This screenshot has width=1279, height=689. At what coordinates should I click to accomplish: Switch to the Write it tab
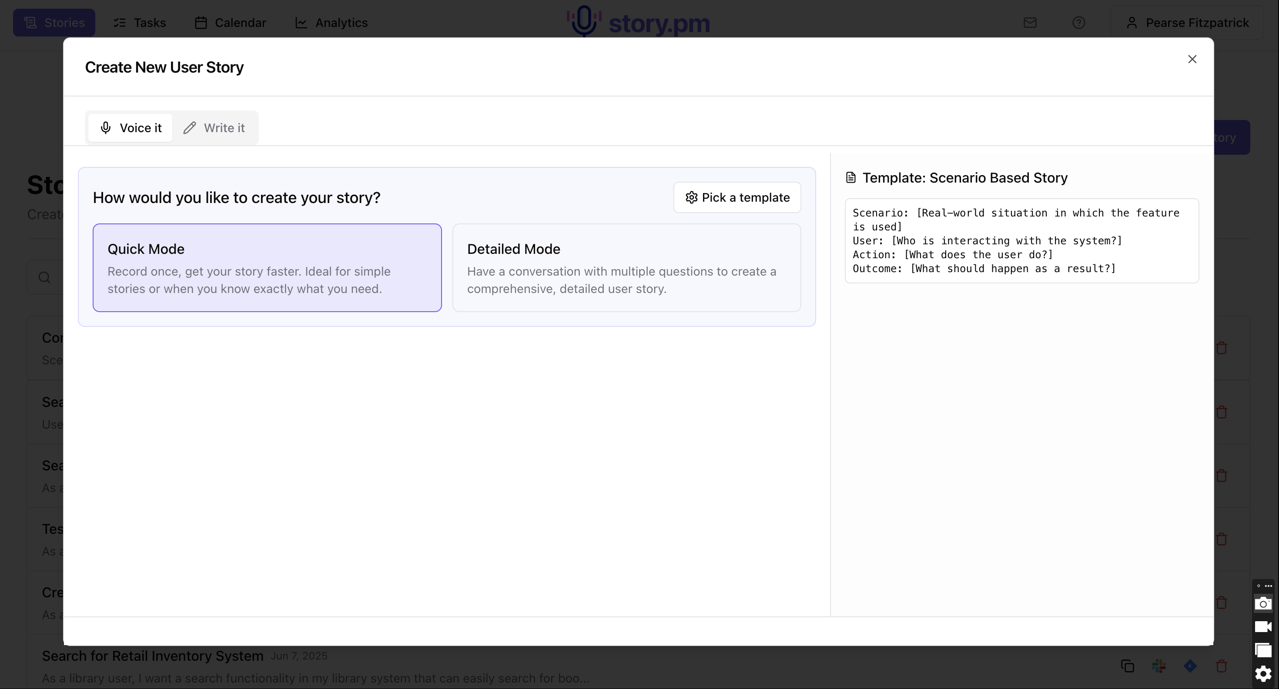(x=214, y=128)
